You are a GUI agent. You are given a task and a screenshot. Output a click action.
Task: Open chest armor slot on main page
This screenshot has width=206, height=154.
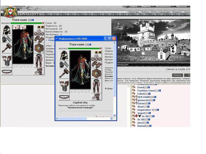point(7,61)
